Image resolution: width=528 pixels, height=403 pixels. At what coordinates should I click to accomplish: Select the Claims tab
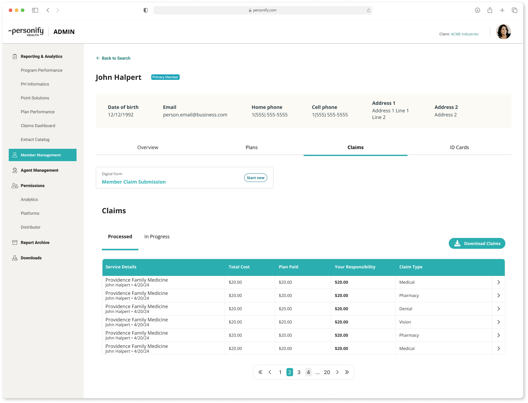coord(356,147)
